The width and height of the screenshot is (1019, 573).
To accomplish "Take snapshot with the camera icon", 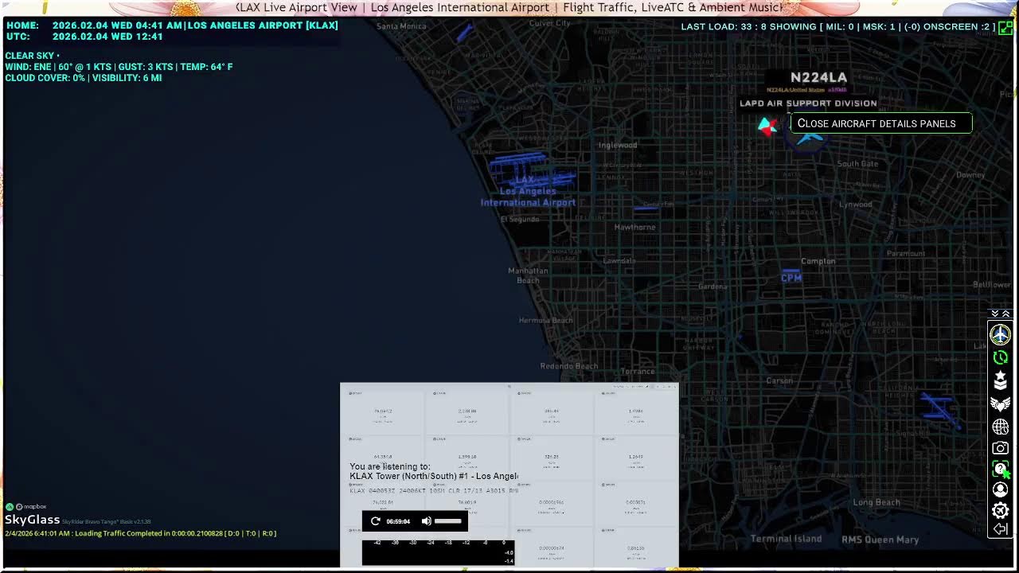I will coord(1000,448).
